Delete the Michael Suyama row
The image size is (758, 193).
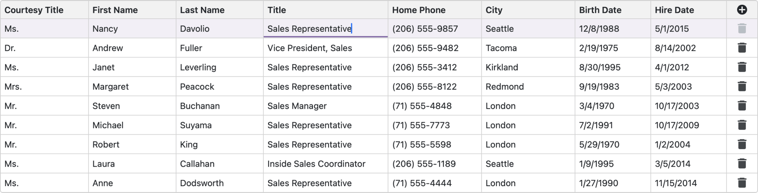coord(742,125)
